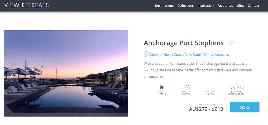Click the INSTANT booking confirmation label

pos(236,88)
